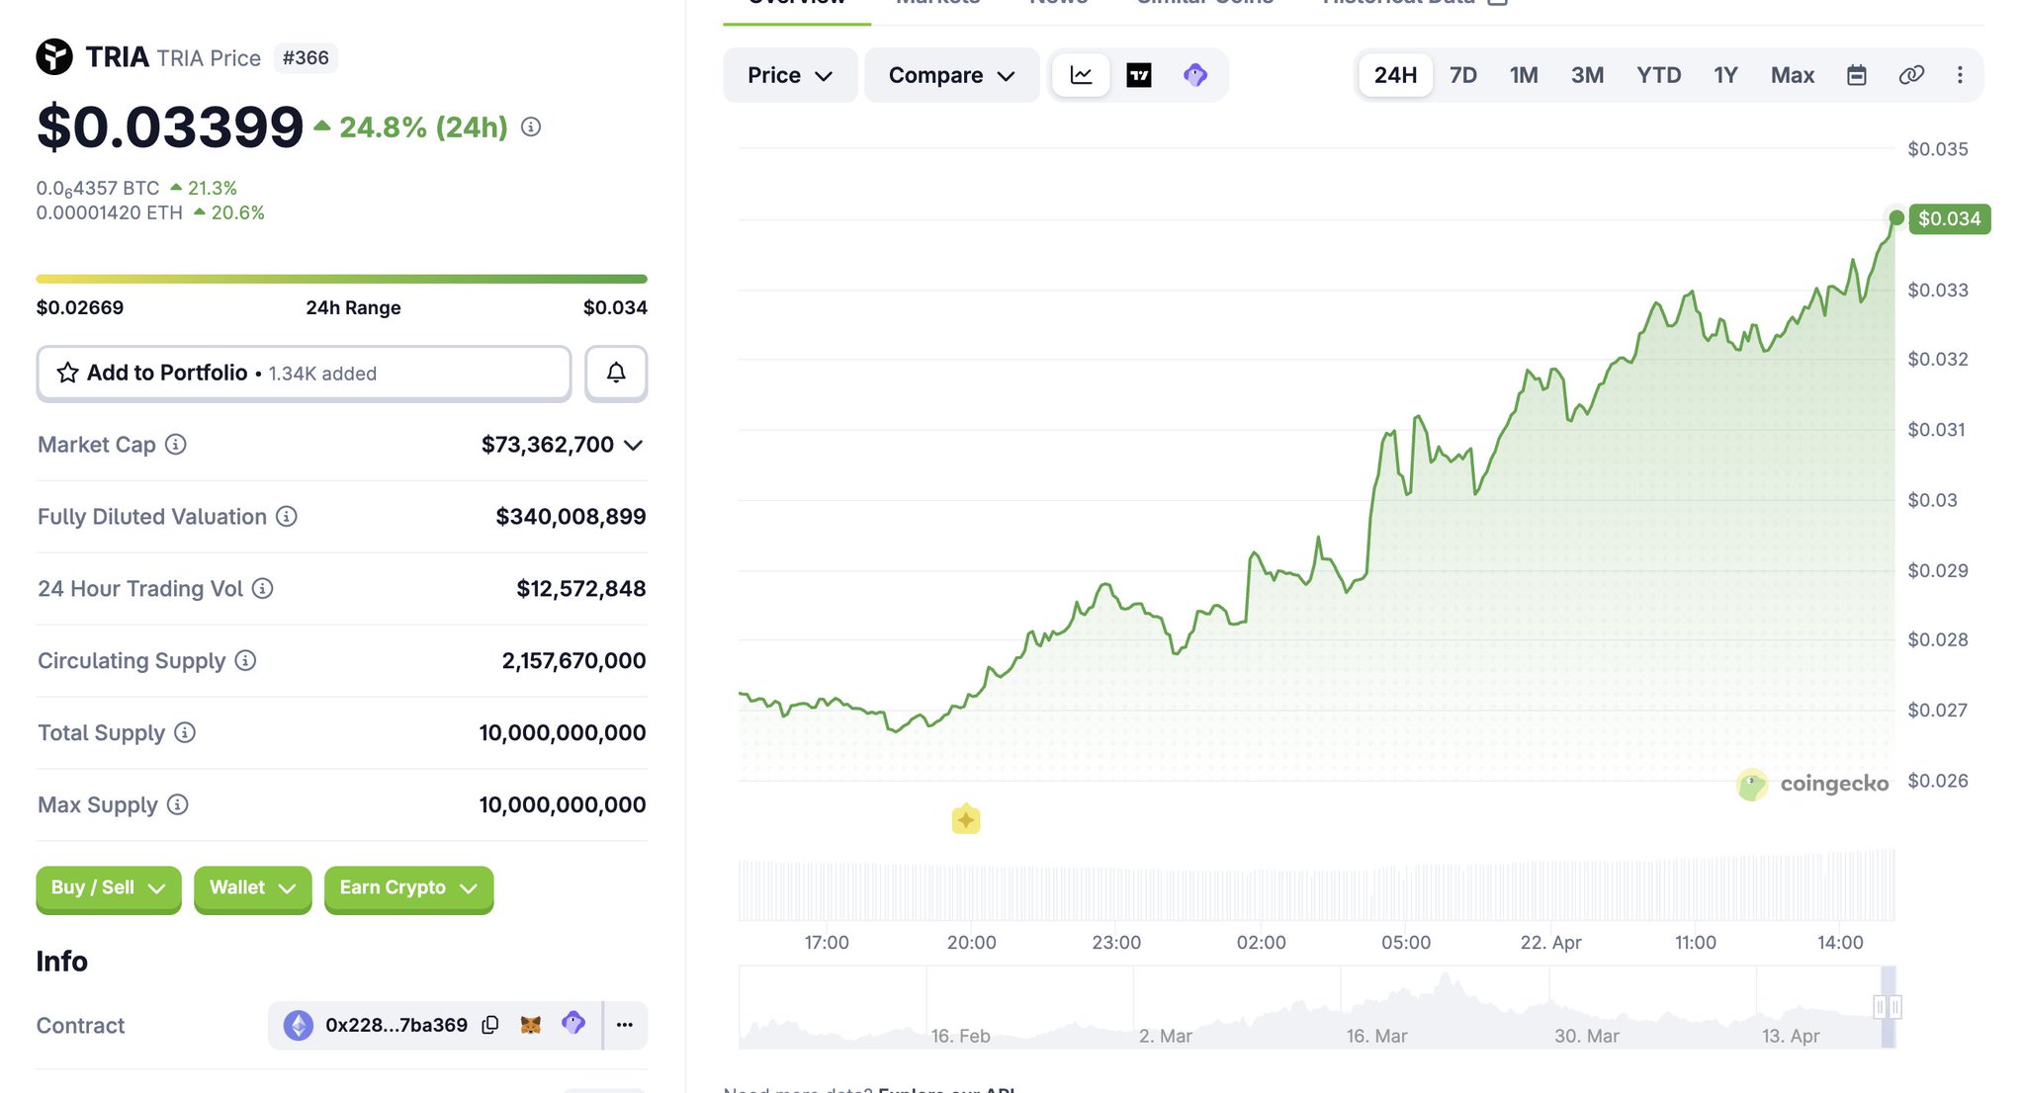The height and width of the screenshot is (1093, 2025).
Task: Expand the Compare dropdown
Action: coord(951,75)
